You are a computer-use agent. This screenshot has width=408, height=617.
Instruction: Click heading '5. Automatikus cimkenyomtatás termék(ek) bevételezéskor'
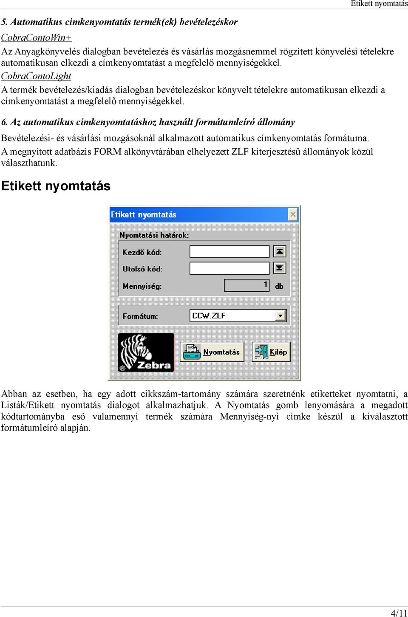coord(119,22)
